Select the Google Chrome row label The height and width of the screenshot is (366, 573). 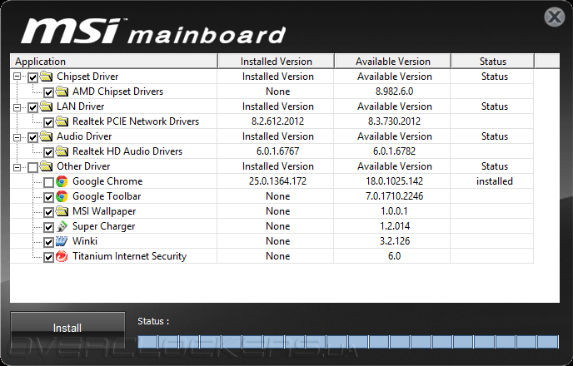tap(107, 181)
